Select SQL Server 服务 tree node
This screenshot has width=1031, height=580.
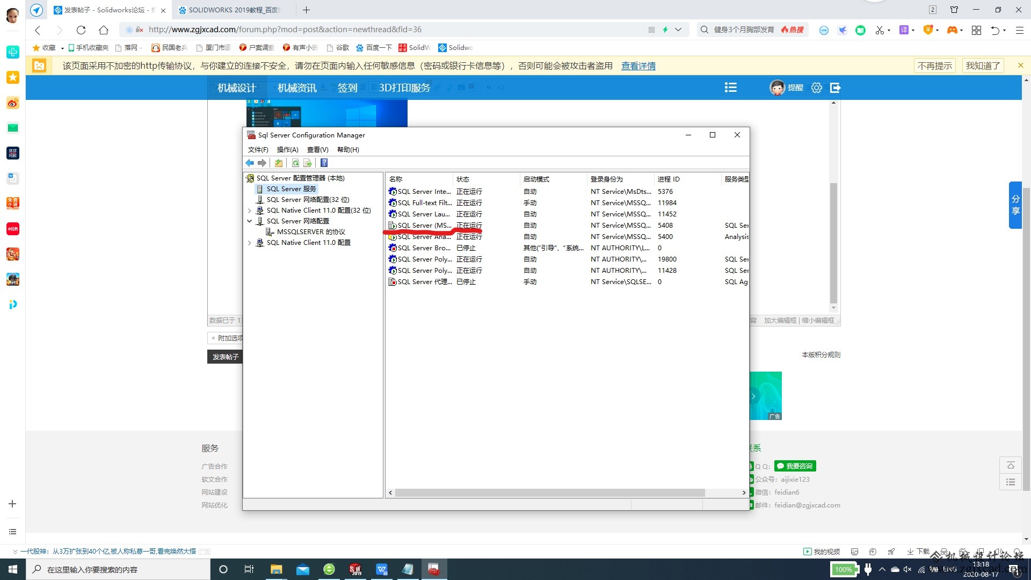[x=291, y=189]
